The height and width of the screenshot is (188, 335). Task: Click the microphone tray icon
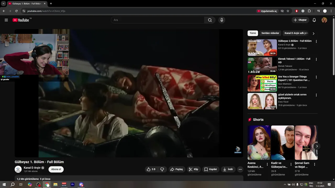click(297, 185)
